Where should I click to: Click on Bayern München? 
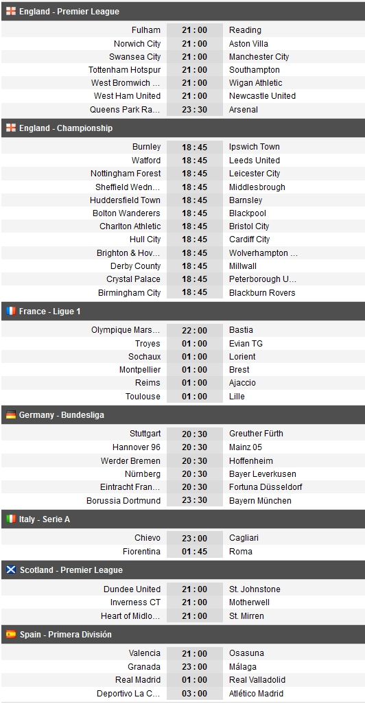261,501
